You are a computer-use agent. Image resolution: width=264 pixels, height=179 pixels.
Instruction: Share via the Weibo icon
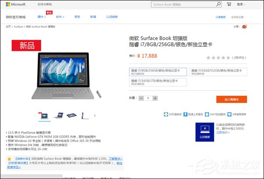click(x=245, y=26)
